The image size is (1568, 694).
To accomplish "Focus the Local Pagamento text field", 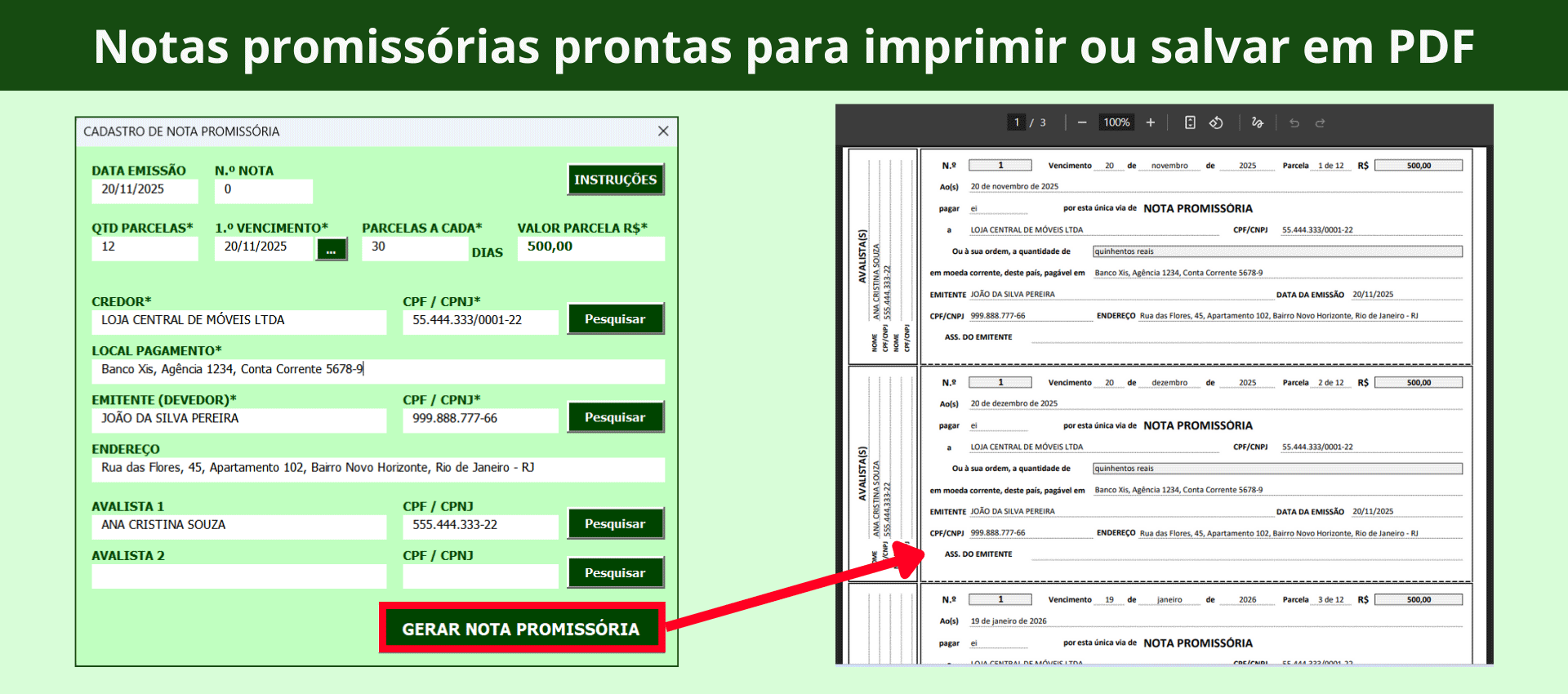I will pos(377,371).
